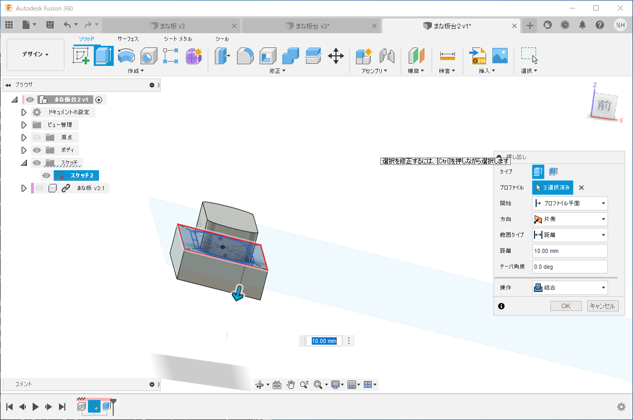Show the hidden 原点 folder
The image size is (633, 420).
(x=37, y=138)
